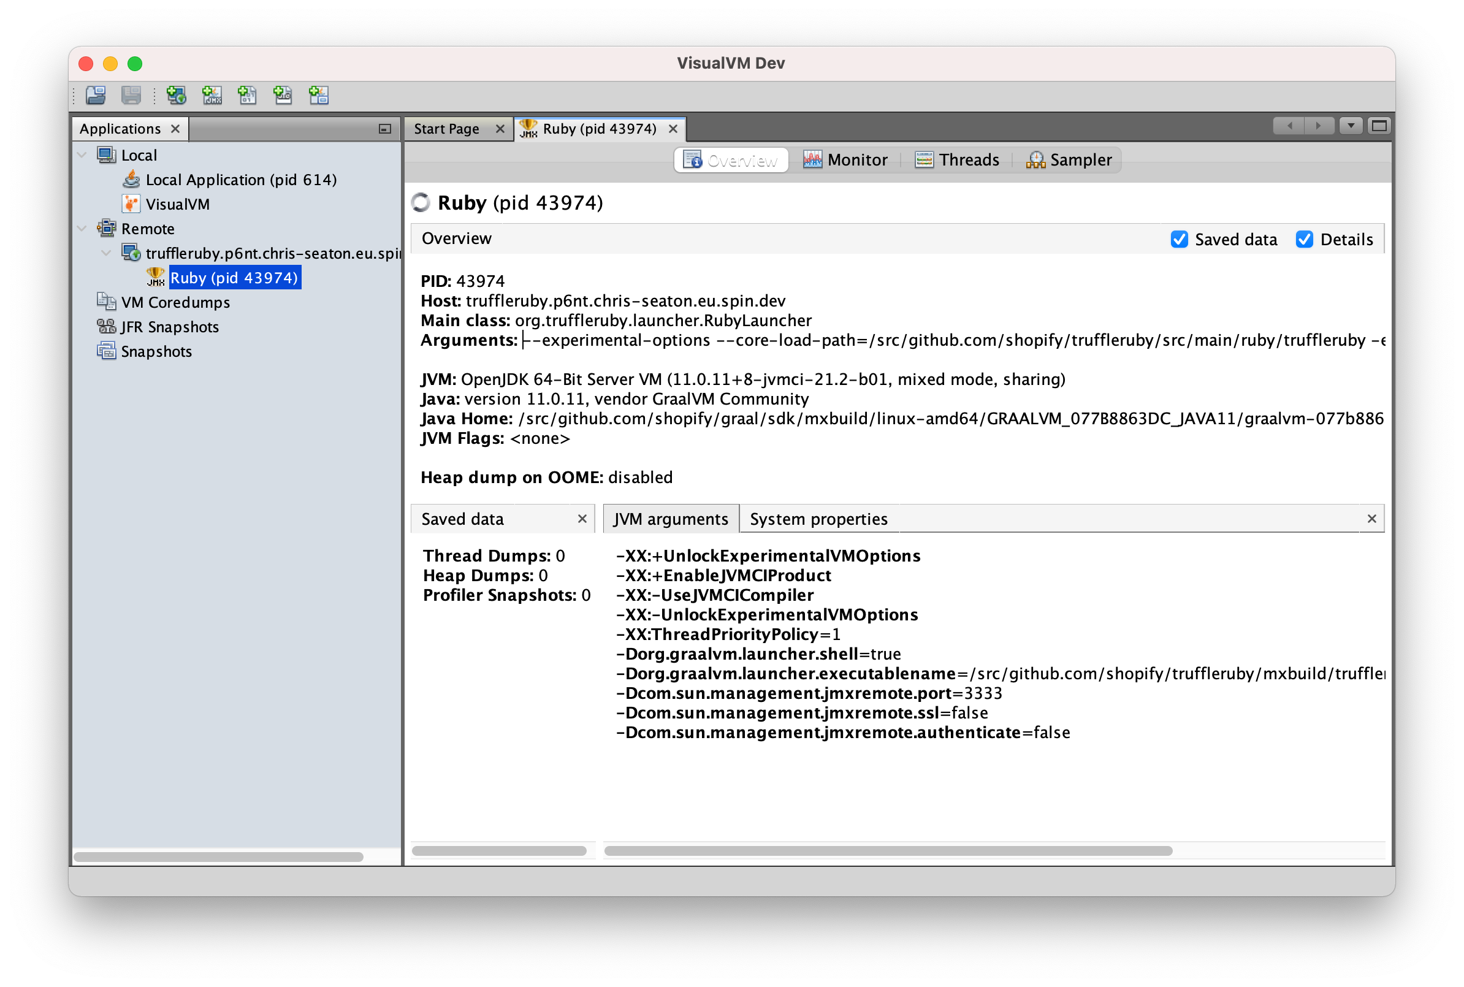Click the Thread Dumps: 0 text
This screenshot has width=1464, height=987.
(x=494, y=556)
